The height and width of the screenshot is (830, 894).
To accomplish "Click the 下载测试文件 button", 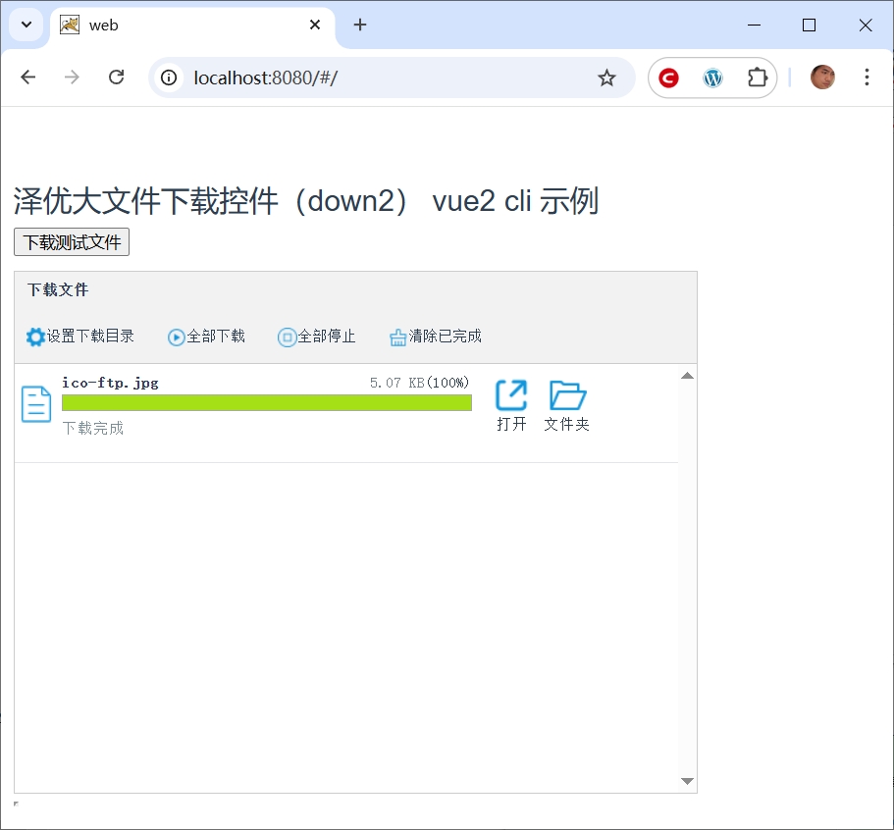I will [72, 242].
